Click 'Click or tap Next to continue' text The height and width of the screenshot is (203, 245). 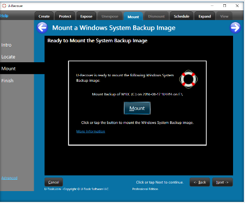coord(160,182)
